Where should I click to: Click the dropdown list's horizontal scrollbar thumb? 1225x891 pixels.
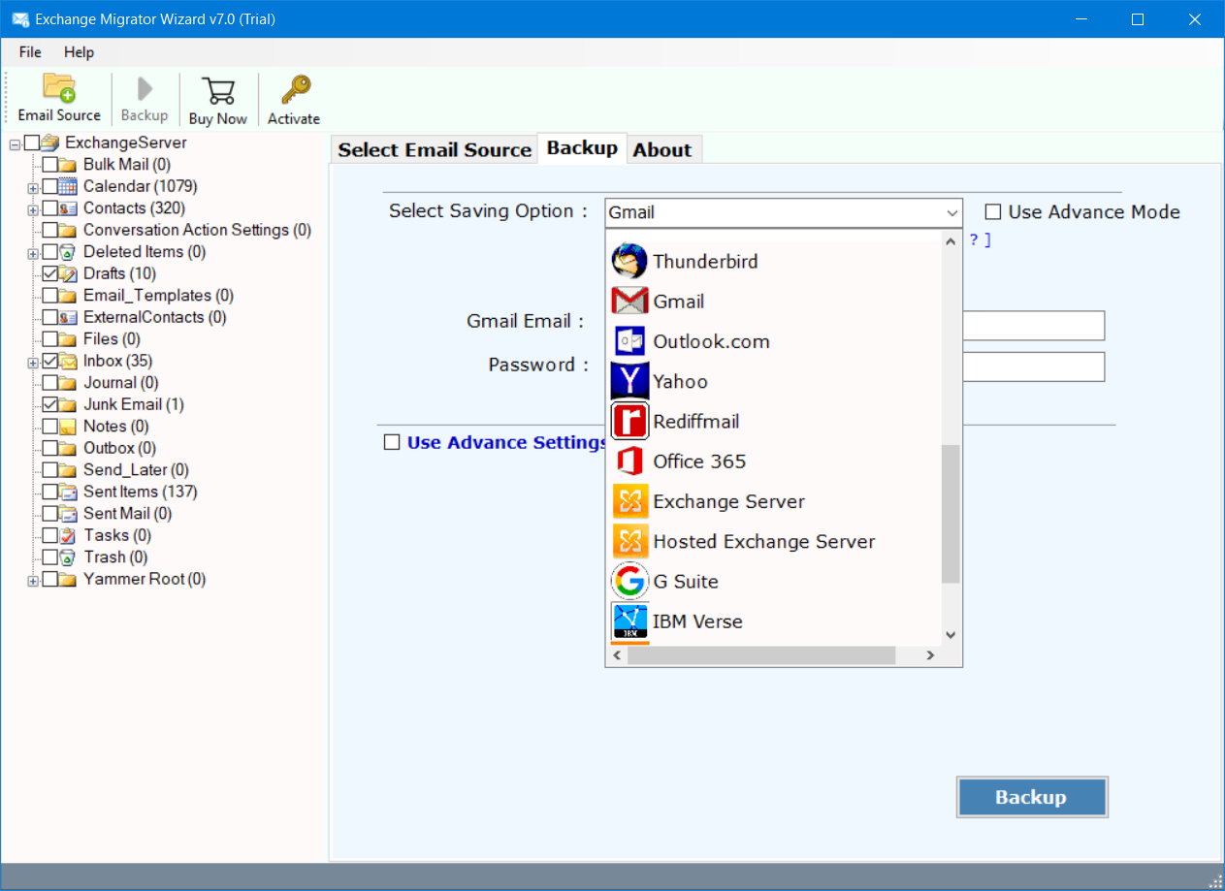[x=760, y=655]
